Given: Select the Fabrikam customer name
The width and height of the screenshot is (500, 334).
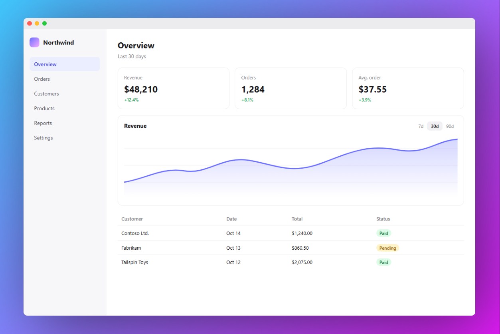Looking at the screenshot, I should click(131, 248).
